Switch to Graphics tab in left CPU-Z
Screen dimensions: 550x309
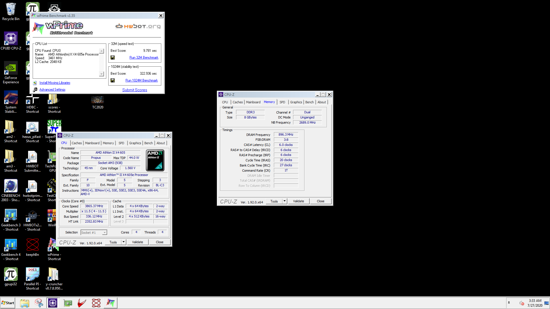(x=135, y=143)
